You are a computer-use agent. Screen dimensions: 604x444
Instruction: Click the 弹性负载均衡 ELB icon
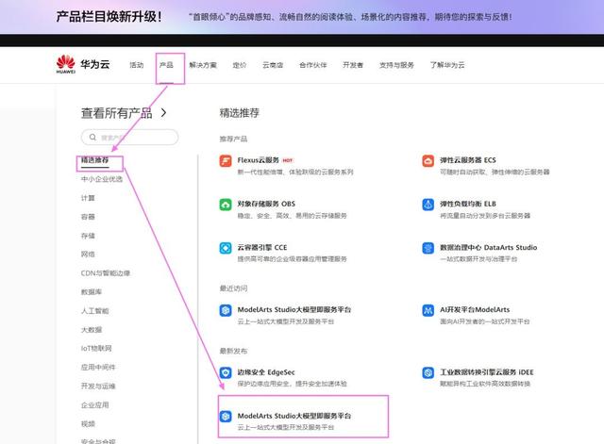(428, 205)
